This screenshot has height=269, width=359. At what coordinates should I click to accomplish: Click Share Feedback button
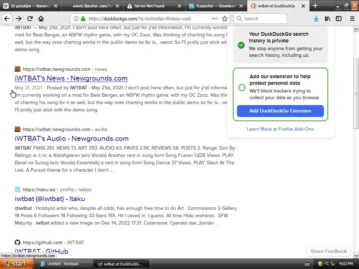pyautogui.click(x=328, y=251)
